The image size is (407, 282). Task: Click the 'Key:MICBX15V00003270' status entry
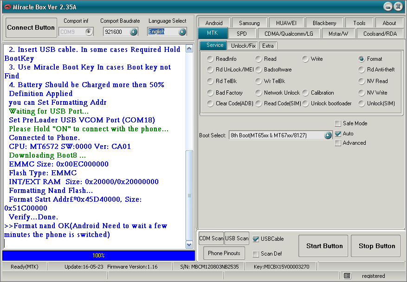(282, 267)
